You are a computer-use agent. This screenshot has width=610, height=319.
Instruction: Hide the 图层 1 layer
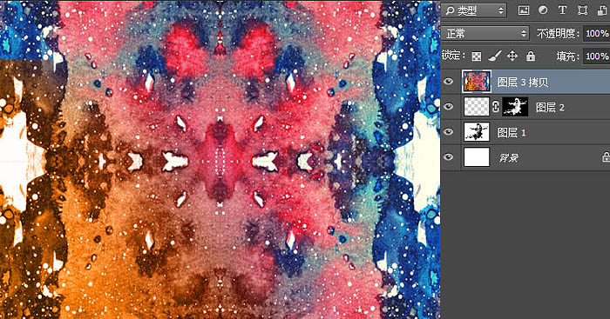pos(449,132)
